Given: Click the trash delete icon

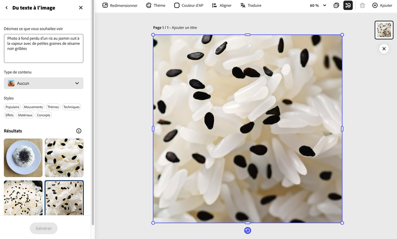Looking at the screenshot, I should click(363, 5).
